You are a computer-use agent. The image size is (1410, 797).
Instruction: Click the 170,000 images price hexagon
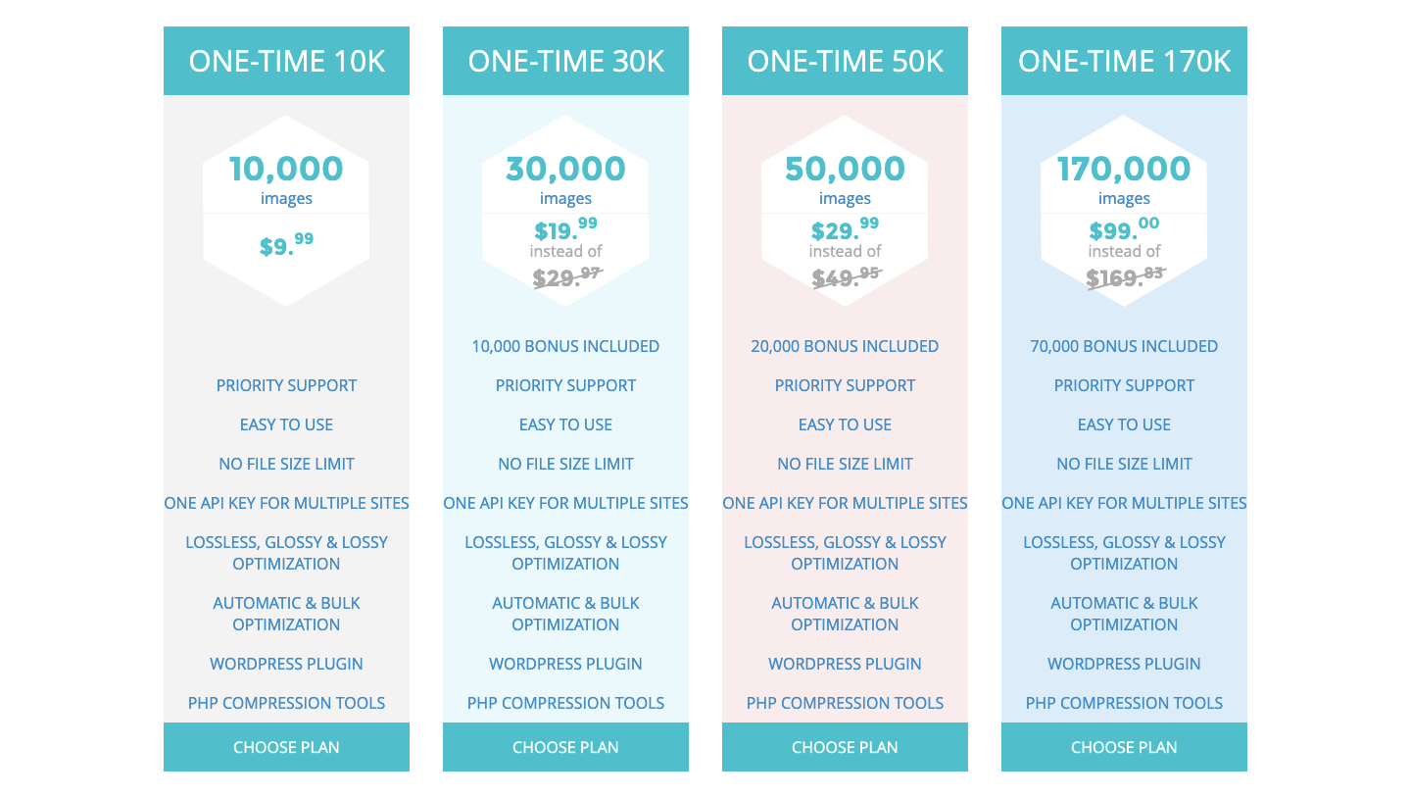[1124, 210]
